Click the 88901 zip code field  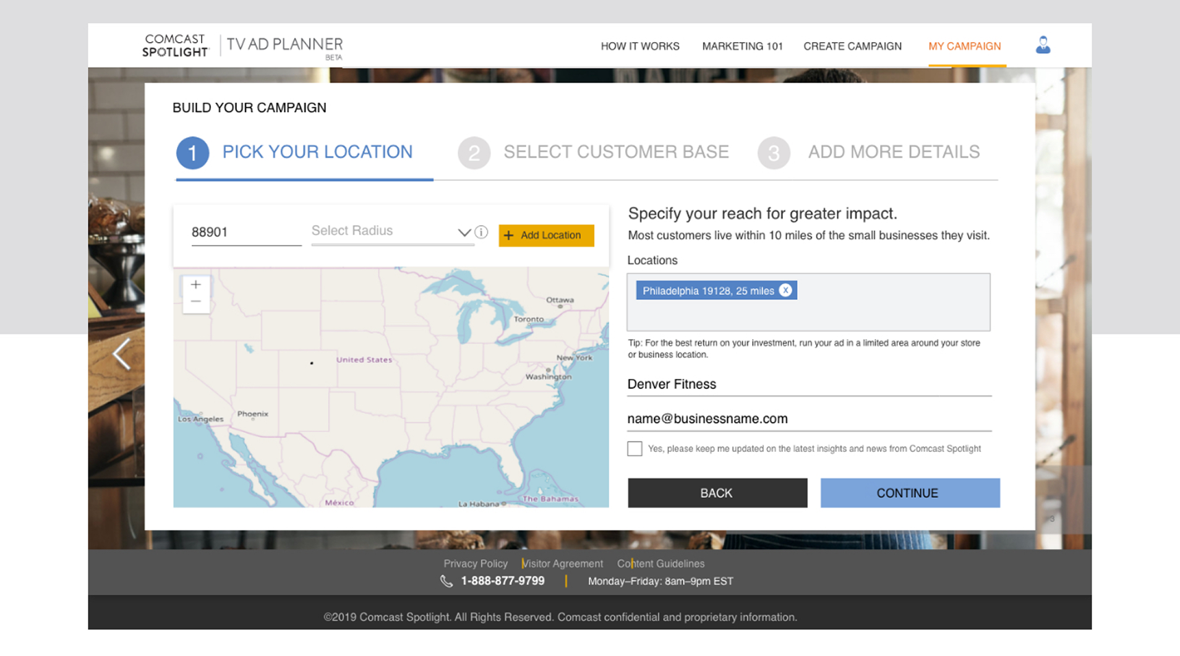tap(245, 232)
